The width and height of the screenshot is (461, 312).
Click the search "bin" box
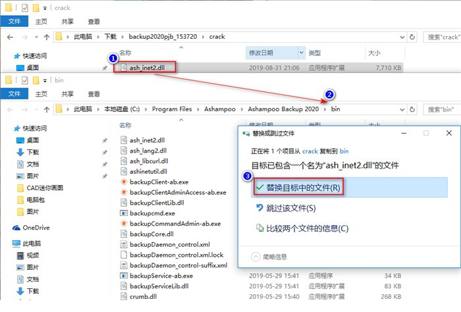click(x=442, y=109)
